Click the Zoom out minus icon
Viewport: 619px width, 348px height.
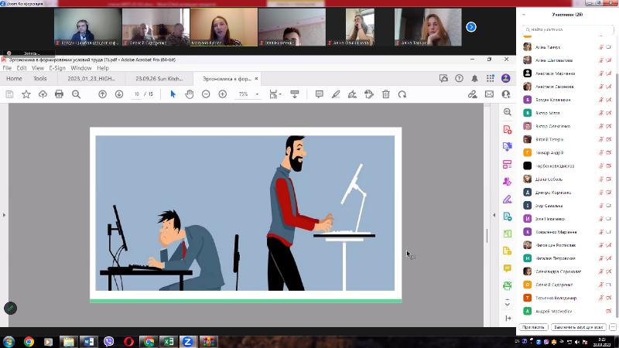point(206,94)
